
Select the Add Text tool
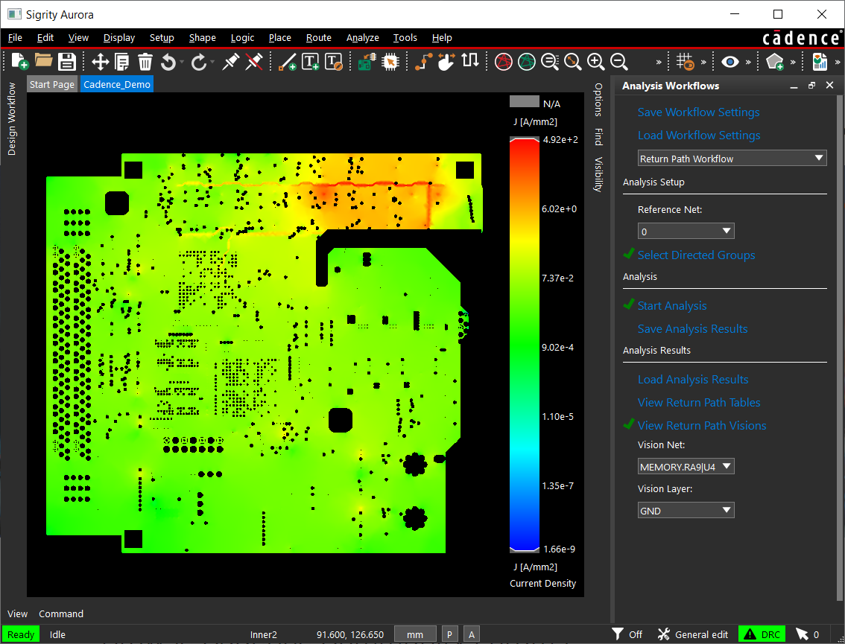click(x=310, y=62)
